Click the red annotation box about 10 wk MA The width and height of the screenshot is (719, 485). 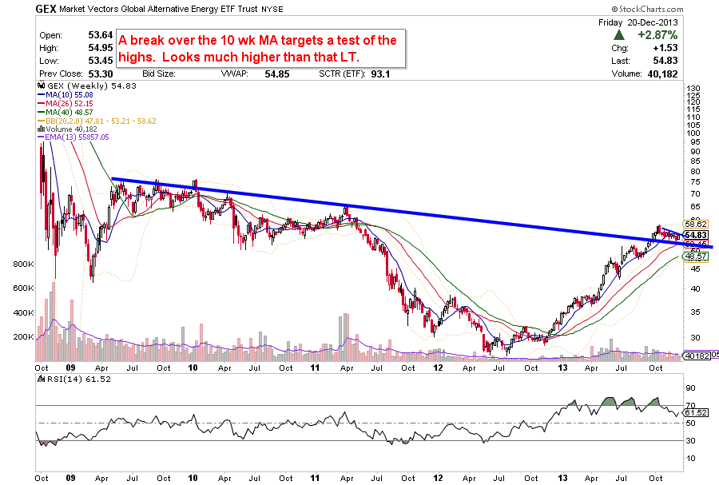click(x=260, y=48)
